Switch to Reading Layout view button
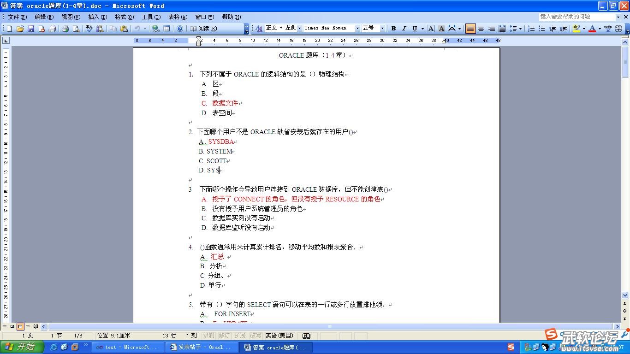The height and width of the screenshot is (354, 630). click(36, 326)
